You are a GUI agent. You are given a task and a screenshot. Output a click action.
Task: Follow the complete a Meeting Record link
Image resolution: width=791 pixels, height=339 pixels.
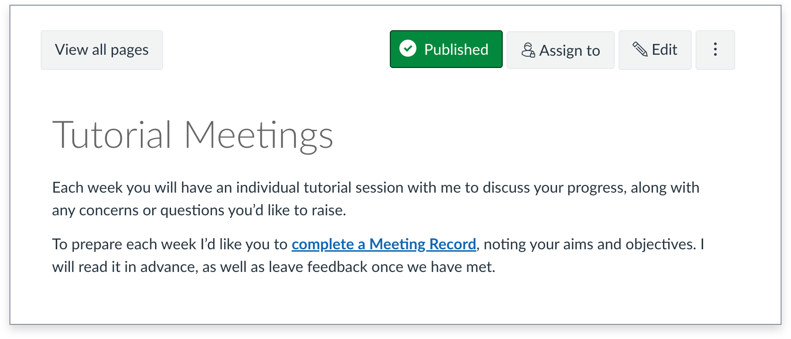click(384, 244)
